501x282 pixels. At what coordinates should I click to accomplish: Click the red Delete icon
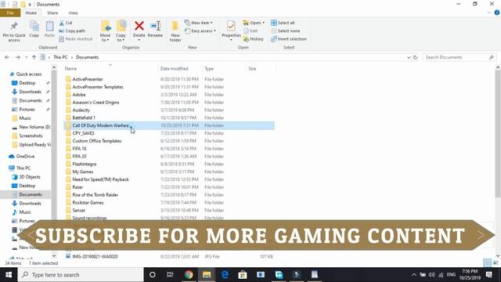click(139, 26)
